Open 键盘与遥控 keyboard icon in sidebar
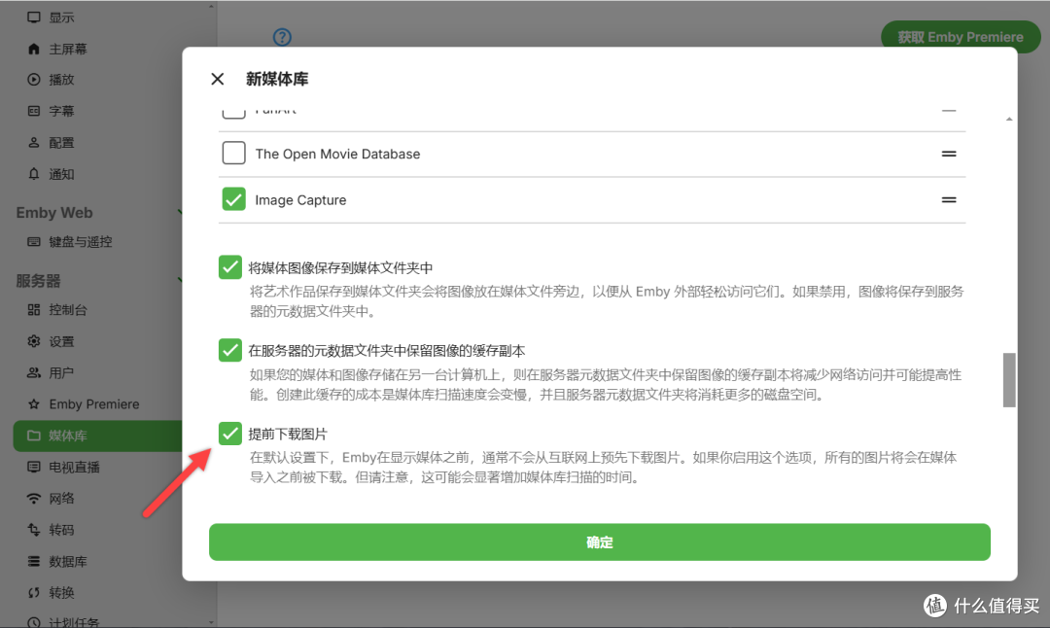Image resolution: width=1050 pixels, height=628 pixels. [x=33, y=242]
